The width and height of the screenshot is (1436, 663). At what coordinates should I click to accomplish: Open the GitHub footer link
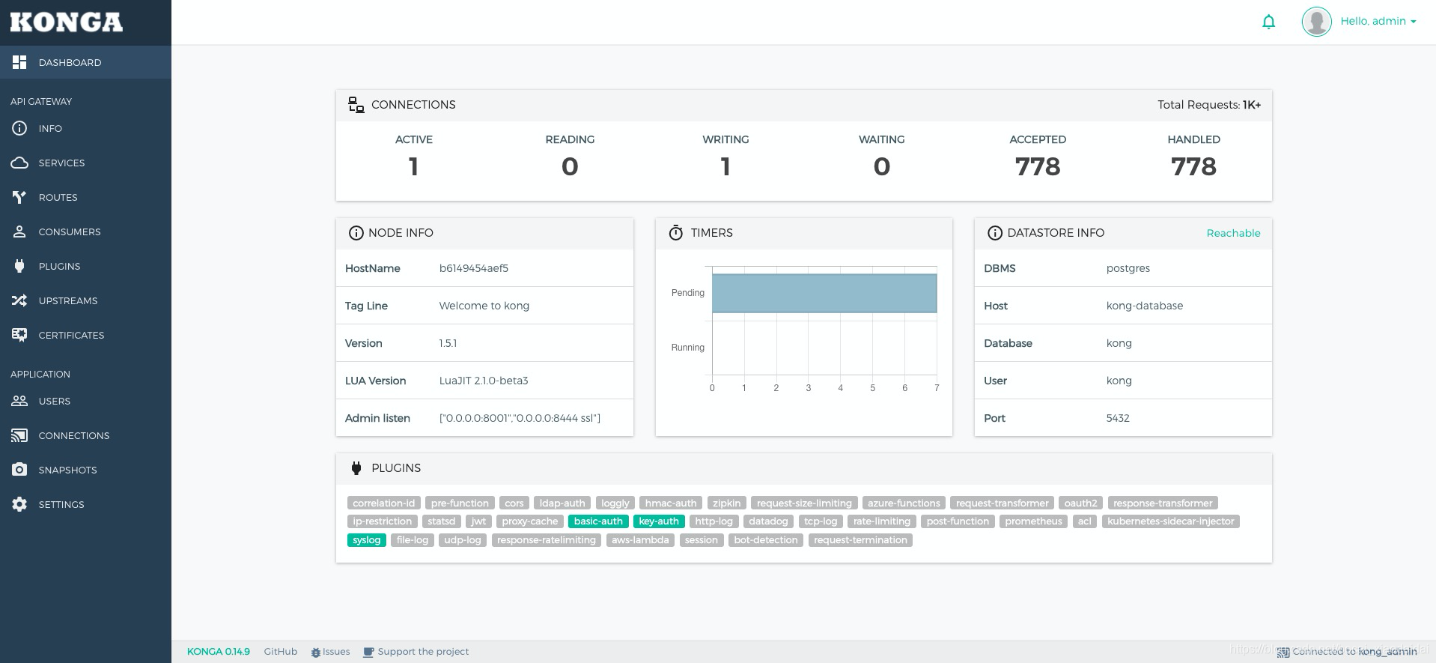pos(280,651)
